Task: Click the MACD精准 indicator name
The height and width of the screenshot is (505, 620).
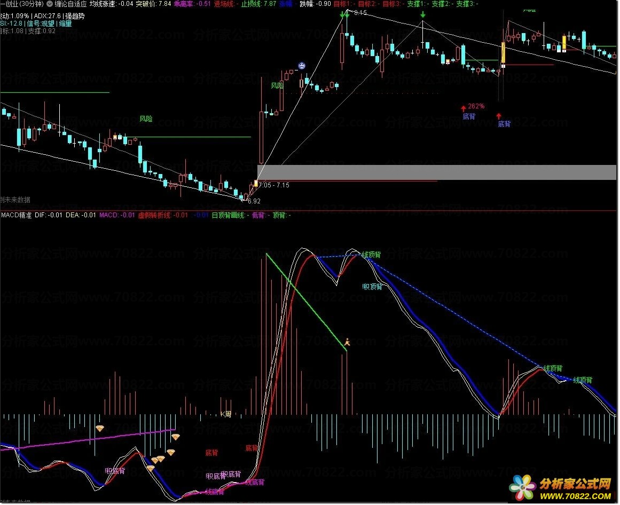Action: pos(16,215)
